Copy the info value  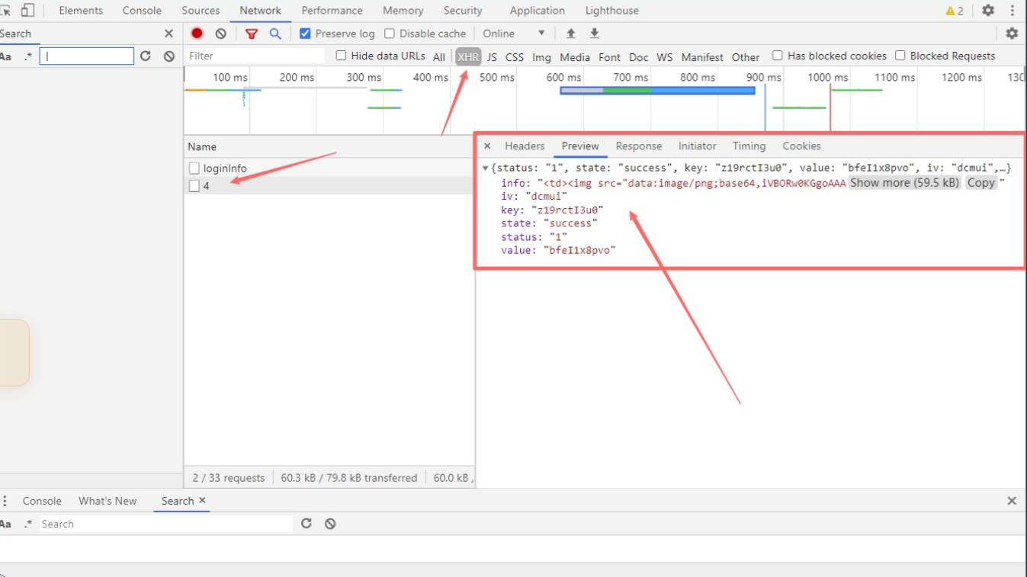click(981, 182)
